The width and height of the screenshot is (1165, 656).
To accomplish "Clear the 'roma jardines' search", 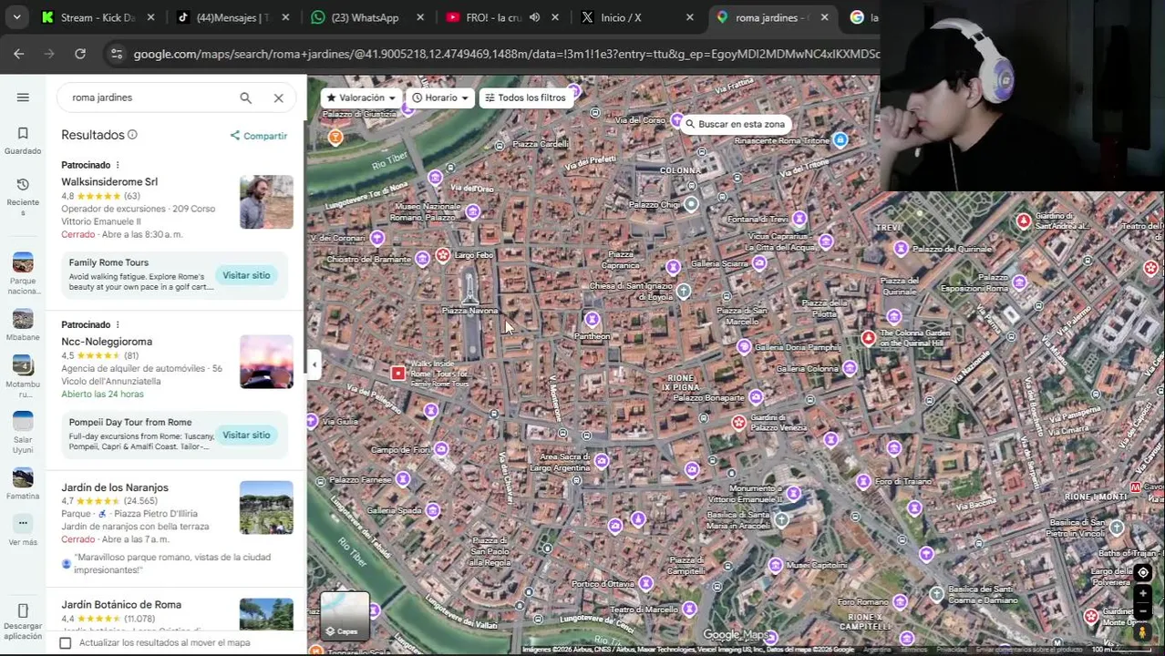I will (x=278, y=97).
